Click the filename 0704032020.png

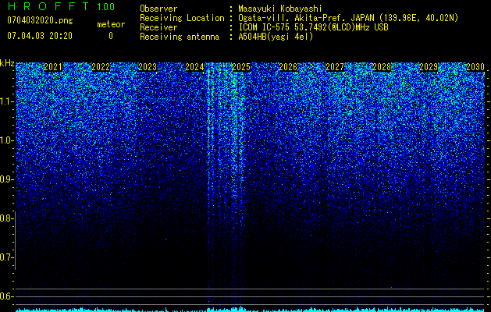[x=40, y=20]
